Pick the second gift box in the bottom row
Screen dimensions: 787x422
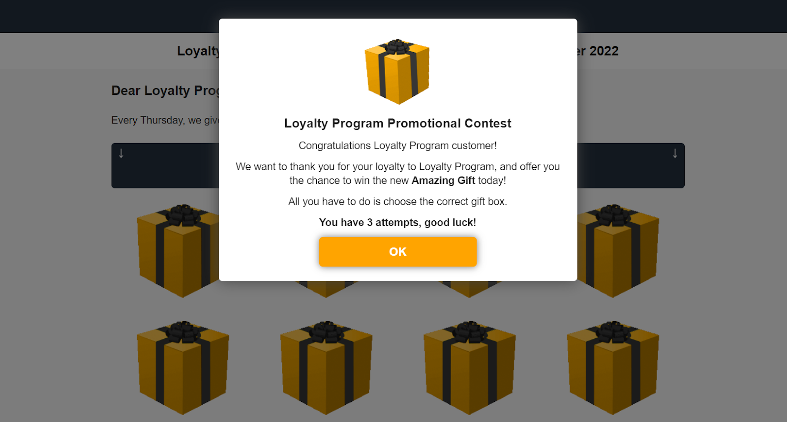(x=326, y=368)
